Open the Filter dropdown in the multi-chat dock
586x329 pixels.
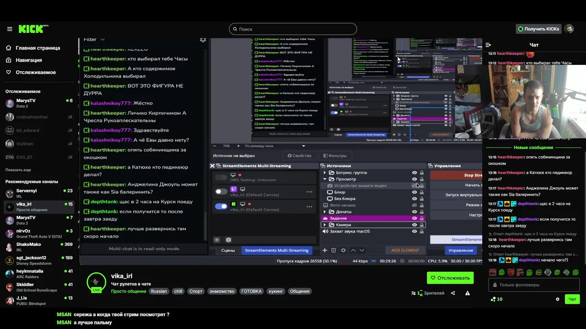pos(94,39)
